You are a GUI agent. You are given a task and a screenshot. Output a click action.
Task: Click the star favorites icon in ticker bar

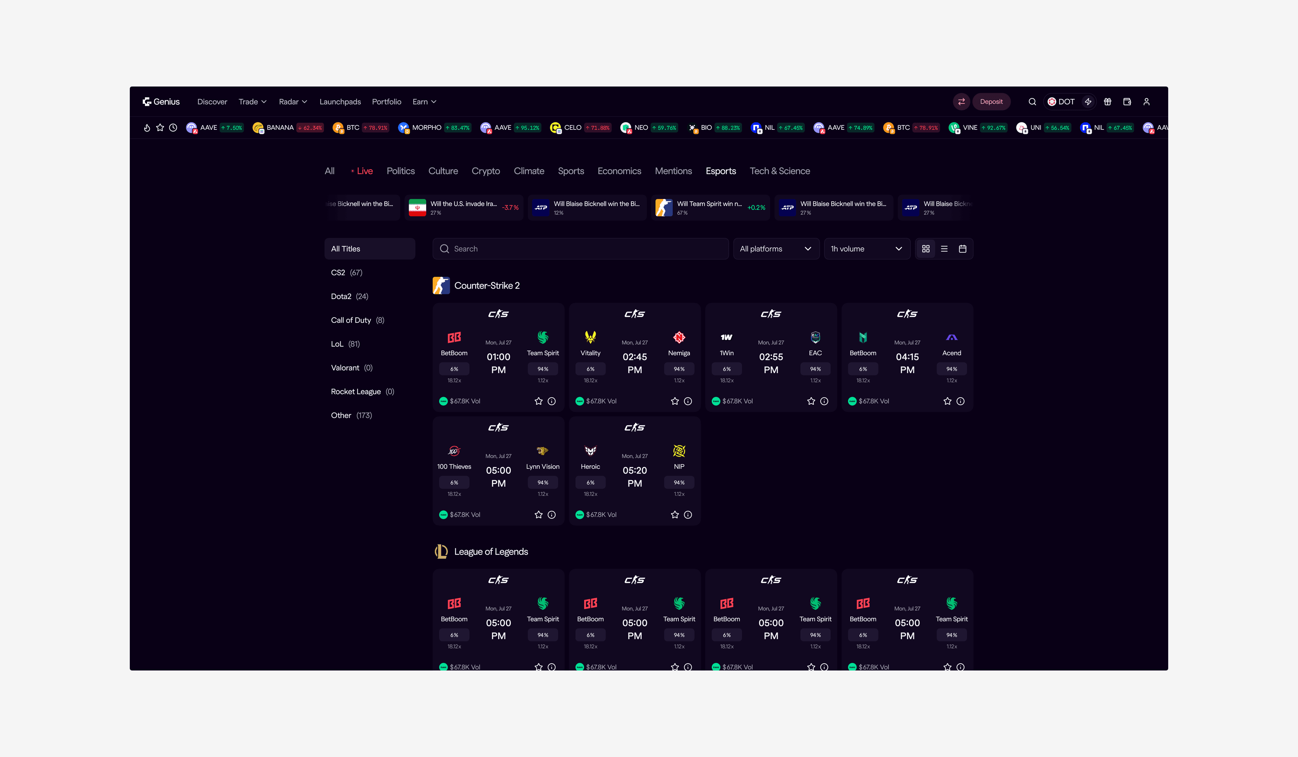[160, 128]
